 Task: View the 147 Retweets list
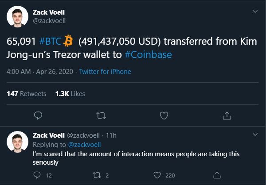(27, 93)
